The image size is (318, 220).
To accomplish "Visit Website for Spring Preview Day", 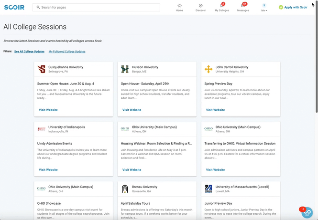I will coord(215,110).
